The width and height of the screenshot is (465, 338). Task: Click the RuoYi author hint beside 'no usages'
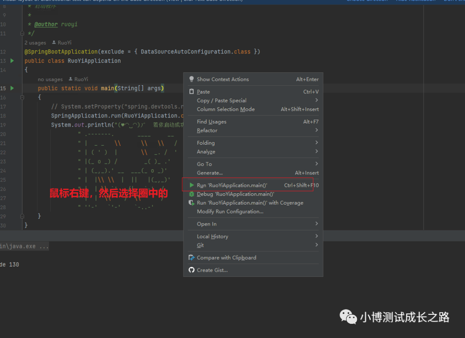coord(79,79)
